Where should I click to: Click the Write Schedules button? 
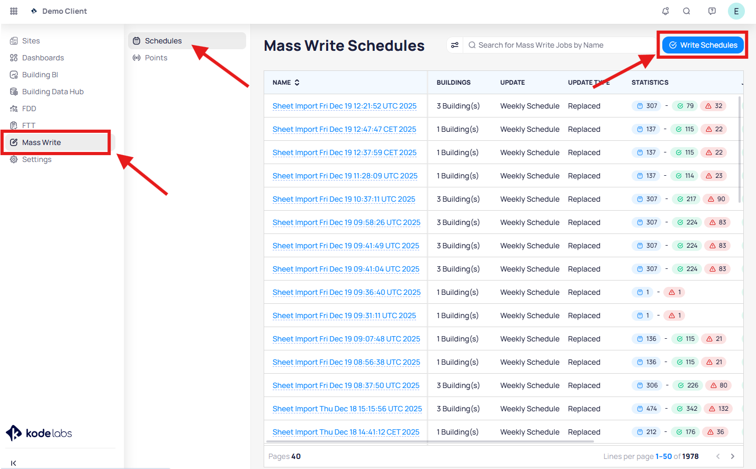(703, 45)
